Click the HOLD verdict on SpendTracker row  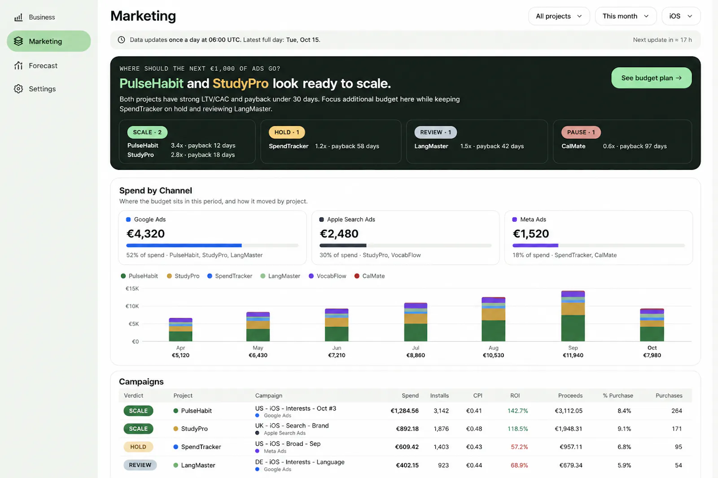click(x=138, y=447)
